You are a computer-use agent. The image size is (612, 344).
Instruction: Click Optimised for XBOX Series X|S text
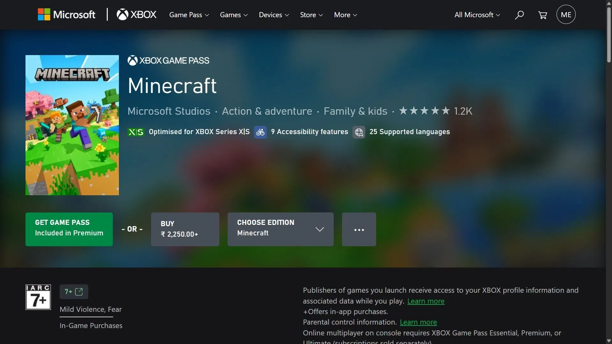(199, 132)
